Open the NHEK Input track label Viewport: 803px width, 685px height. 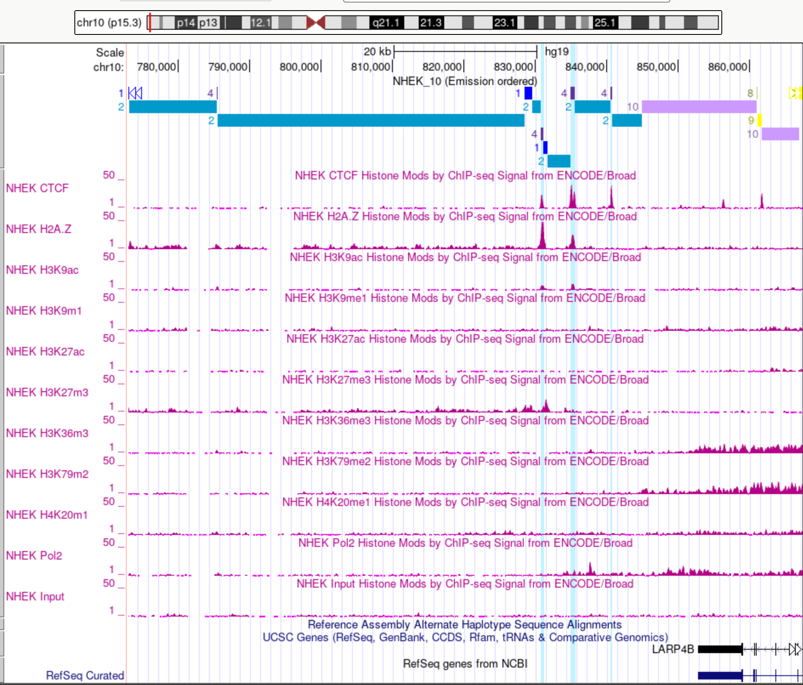[x=35, y=597]
